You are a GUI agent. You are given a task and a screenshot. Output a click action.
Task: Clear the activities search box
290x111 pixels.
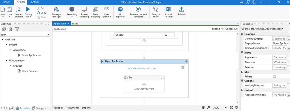point(48,35)
